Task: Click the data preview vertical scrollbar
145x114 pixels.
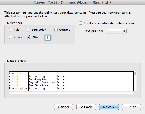Action: 135,81
